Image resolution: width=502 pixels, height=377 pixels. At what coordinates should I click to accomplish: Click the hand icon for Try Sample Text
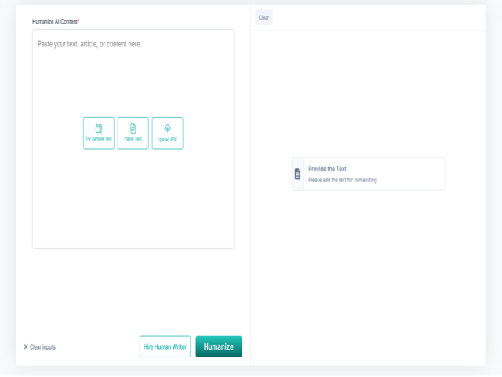pos(99,128)
